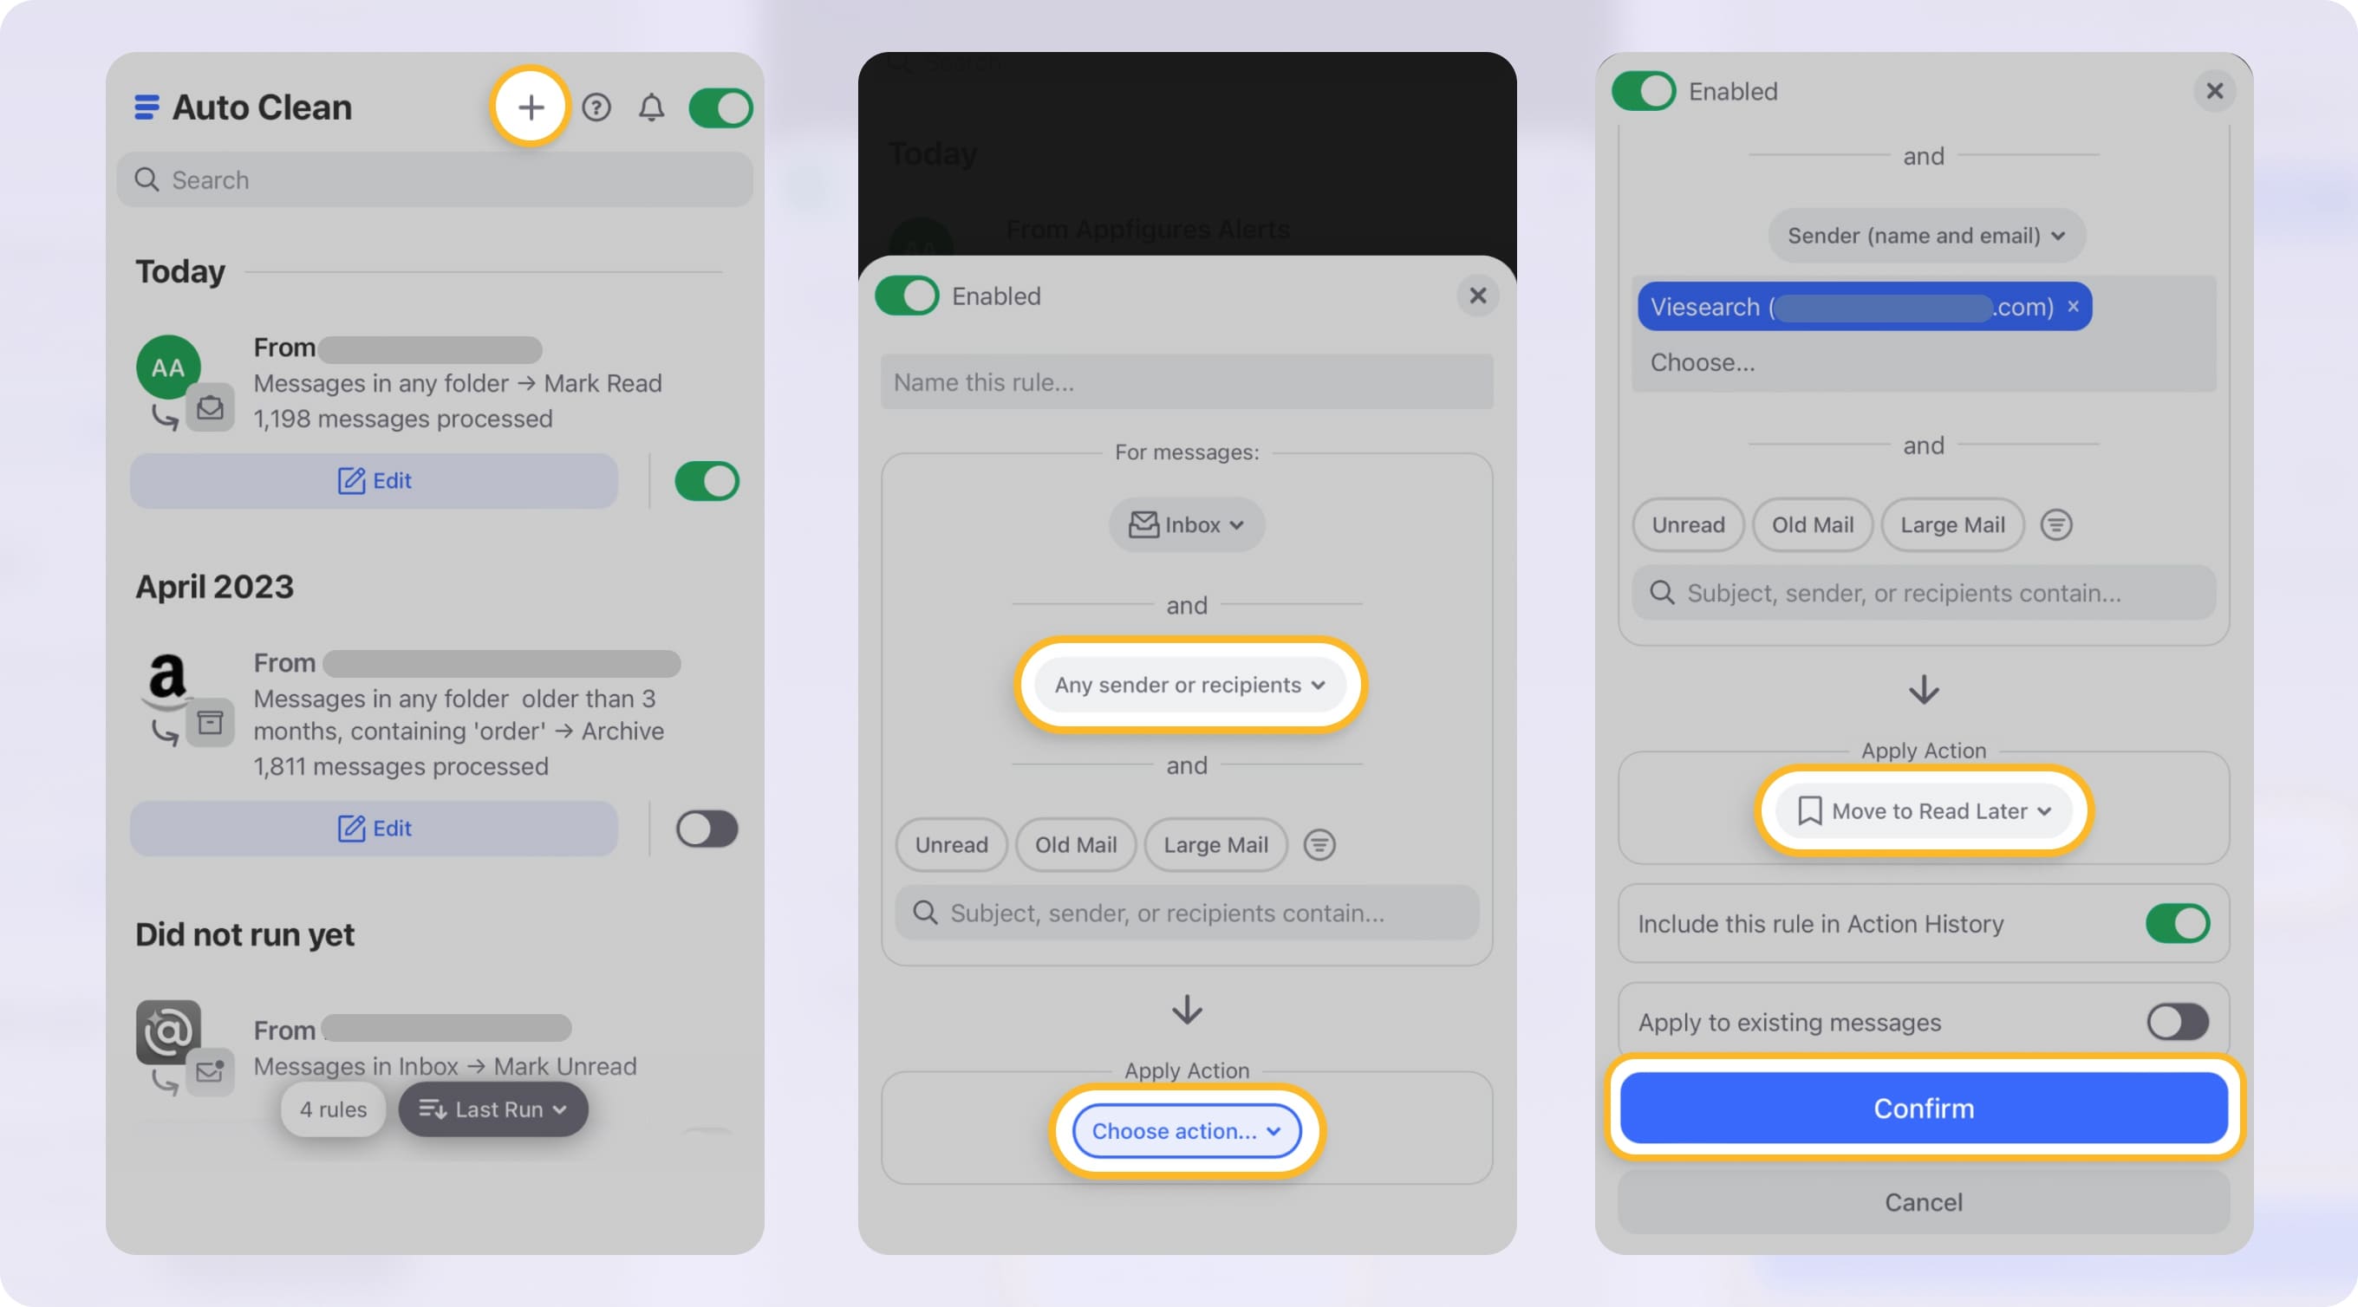The image size is (2358, 1307).
Task: Click the Auto Clean hamburger menu icon
Action: (x=147, y=107)
